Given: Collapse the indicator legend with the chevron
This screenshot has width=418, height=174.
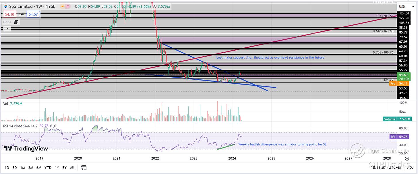Looking at the screenshot, I should point(7,28).
